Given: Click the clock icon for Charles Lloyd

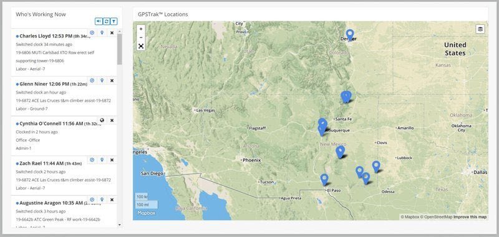Looking at the screenshot, I should click(x=92, y=32).
